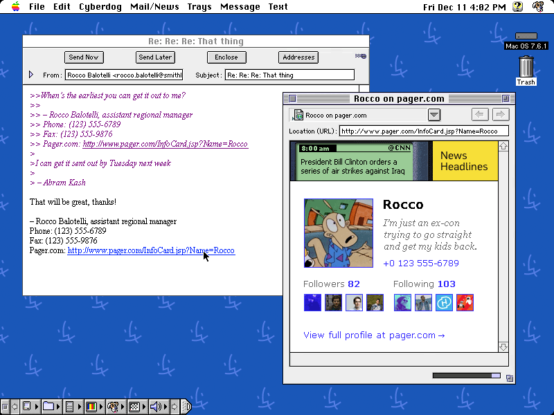The height and width of the screenshot is (415, 554).
Task: Open the File menu
Action: coord(37,7)
